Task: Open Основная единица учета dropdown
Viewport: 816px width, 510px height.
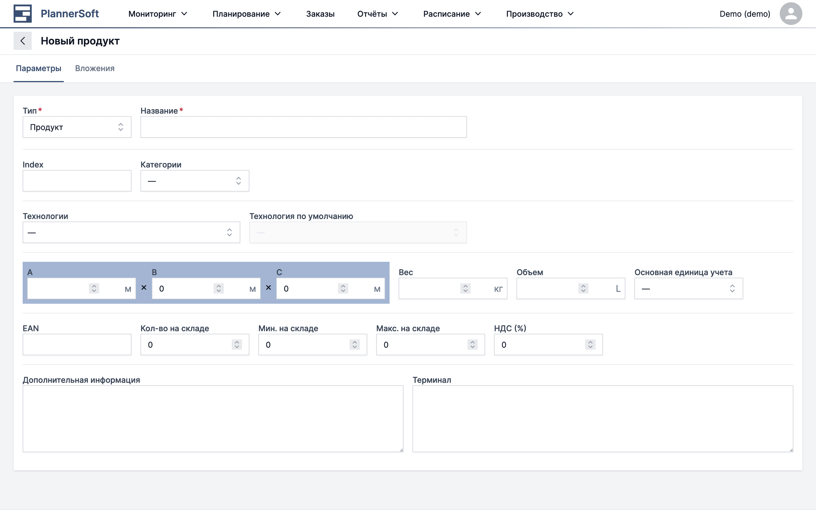Action: click(x=688, y=289)
